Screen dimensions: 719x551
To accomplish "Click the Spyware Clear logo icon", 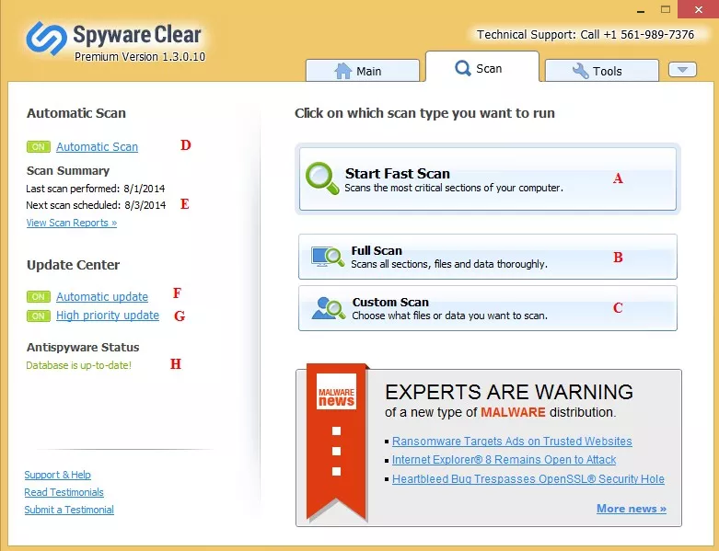I will pyautogui.click(x=46, y=39).
